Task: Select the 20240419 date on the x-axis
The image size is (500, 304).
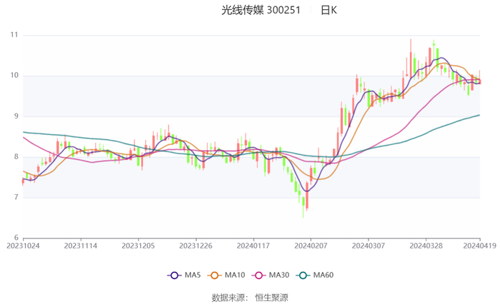Action: click(479, 245)
